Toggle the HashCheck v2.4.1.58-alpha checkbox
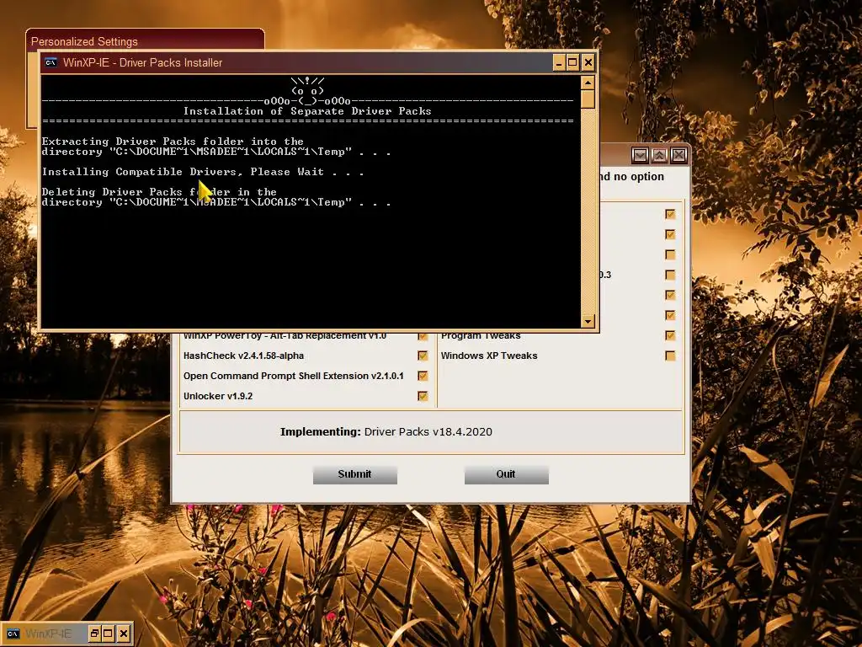This screenshot has width=862, height=647. tap(423, 356)
